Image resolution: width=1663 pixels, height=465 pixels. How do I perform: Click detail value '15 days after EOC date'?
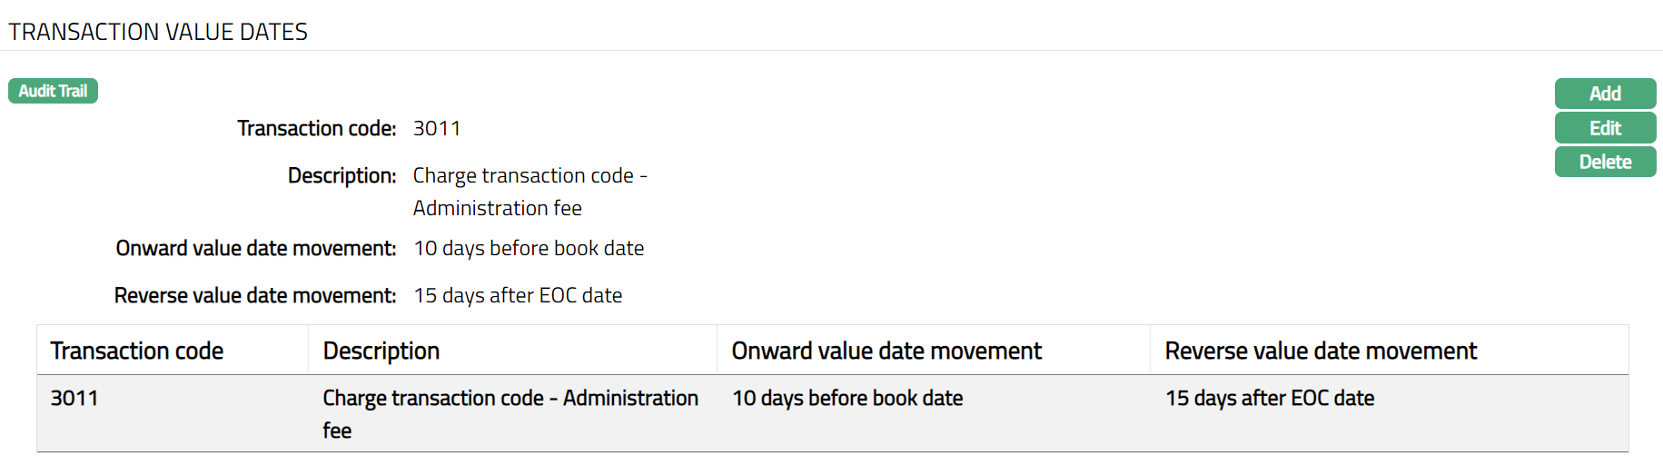pyautogui.click(x=518, y=295)
